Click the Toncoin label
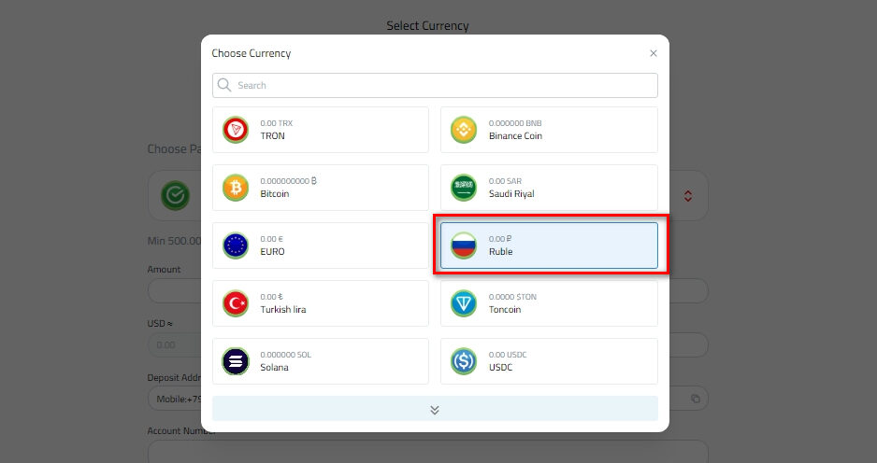Image resolution: width=877 pixels, height=463 pixels. [505, 309]
